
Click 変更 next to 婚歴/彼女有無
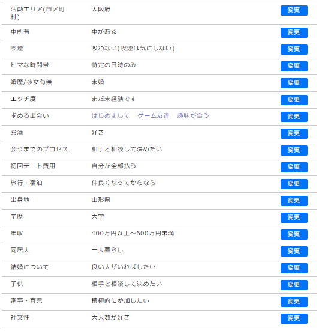(294, 83)
